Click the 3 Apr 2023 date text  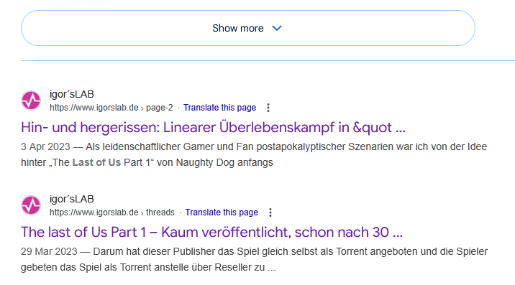coord(45,146)
